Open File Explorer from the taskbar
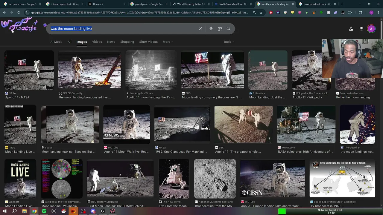The image size is (383, 215). click(x=25, y=211)
